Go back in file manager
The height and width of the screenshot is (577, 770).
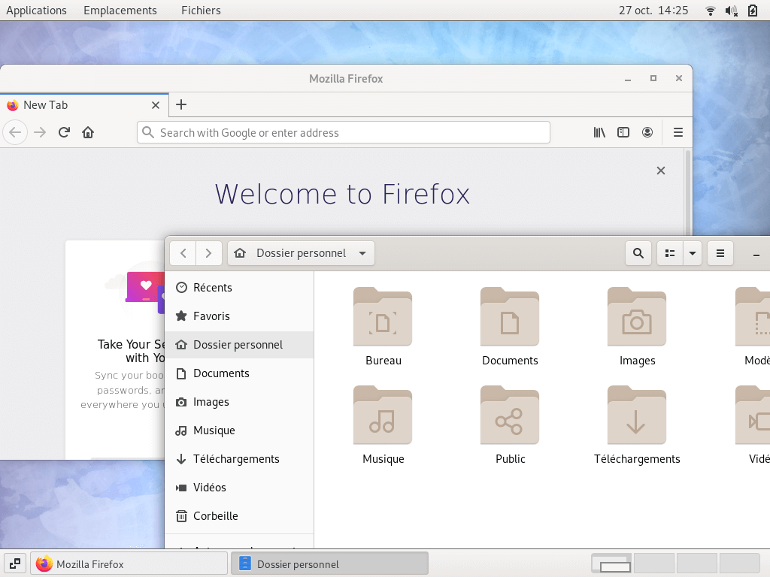(183, 253)
